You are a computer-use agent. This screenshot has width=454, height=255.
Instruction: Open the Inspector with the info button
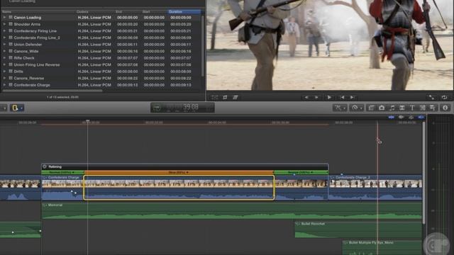point(445,108)
